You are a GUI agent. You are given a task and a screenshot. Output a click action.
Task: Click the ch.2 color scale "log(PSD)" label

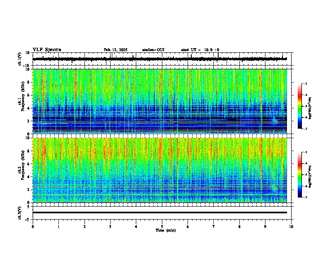tap(310, 176)
